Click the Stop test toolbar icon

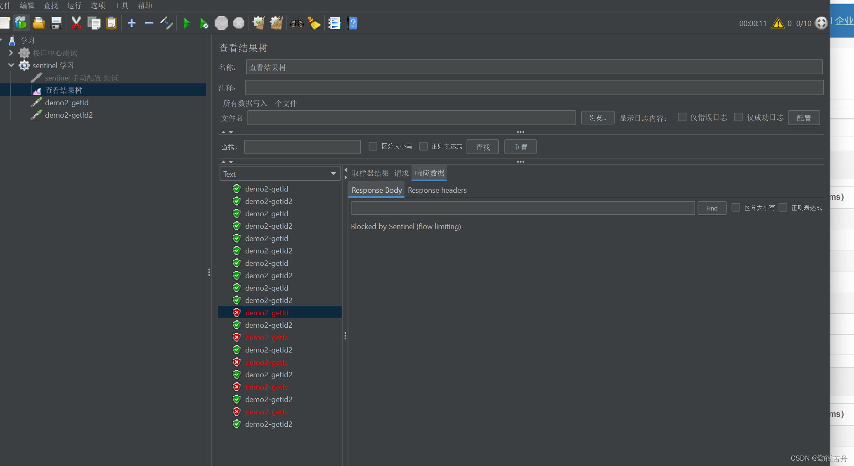pos(221,23)
